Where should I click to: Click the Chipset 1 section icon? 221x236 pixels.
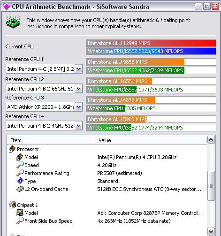[12, 205]
